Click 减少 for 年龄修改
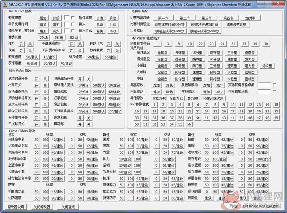Screen dimensions: 287x213 coord(220,92)
